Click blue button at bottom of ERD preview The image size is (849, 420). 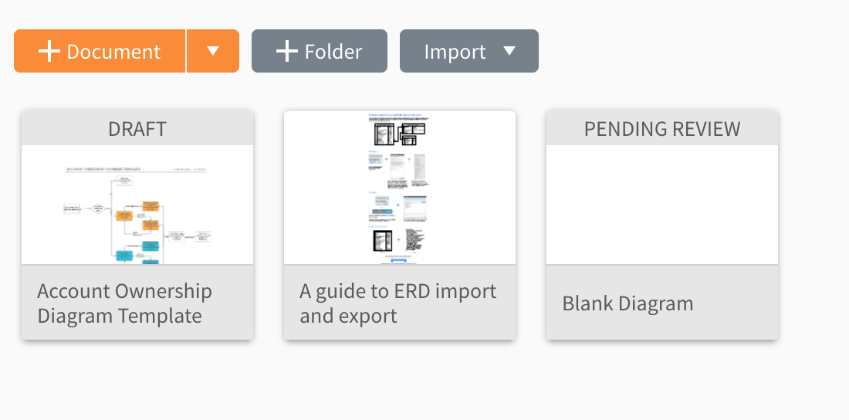[398, 259]
